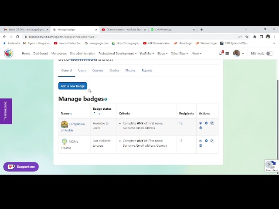The height and width of the screenshot is (209, 279).
Task: Reload the page
Action: (17, 37)
